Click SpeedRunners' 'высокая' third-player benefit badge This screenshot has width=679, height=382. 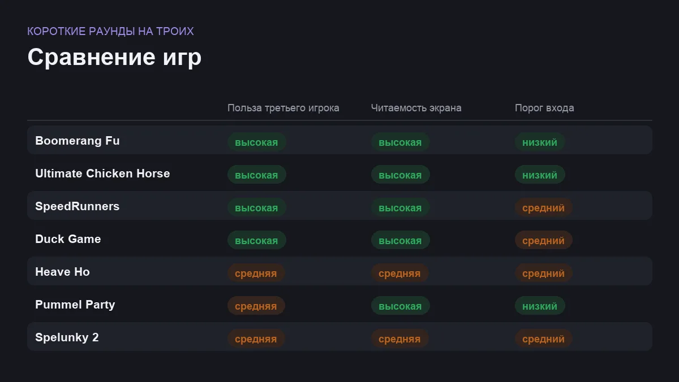257,208
